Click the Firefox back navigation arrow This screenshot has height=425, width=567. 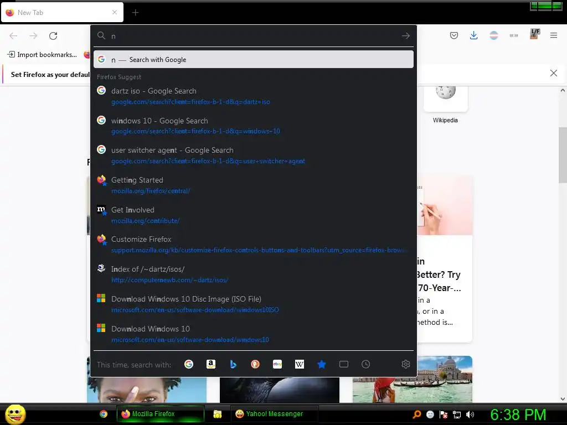[13, 36]
